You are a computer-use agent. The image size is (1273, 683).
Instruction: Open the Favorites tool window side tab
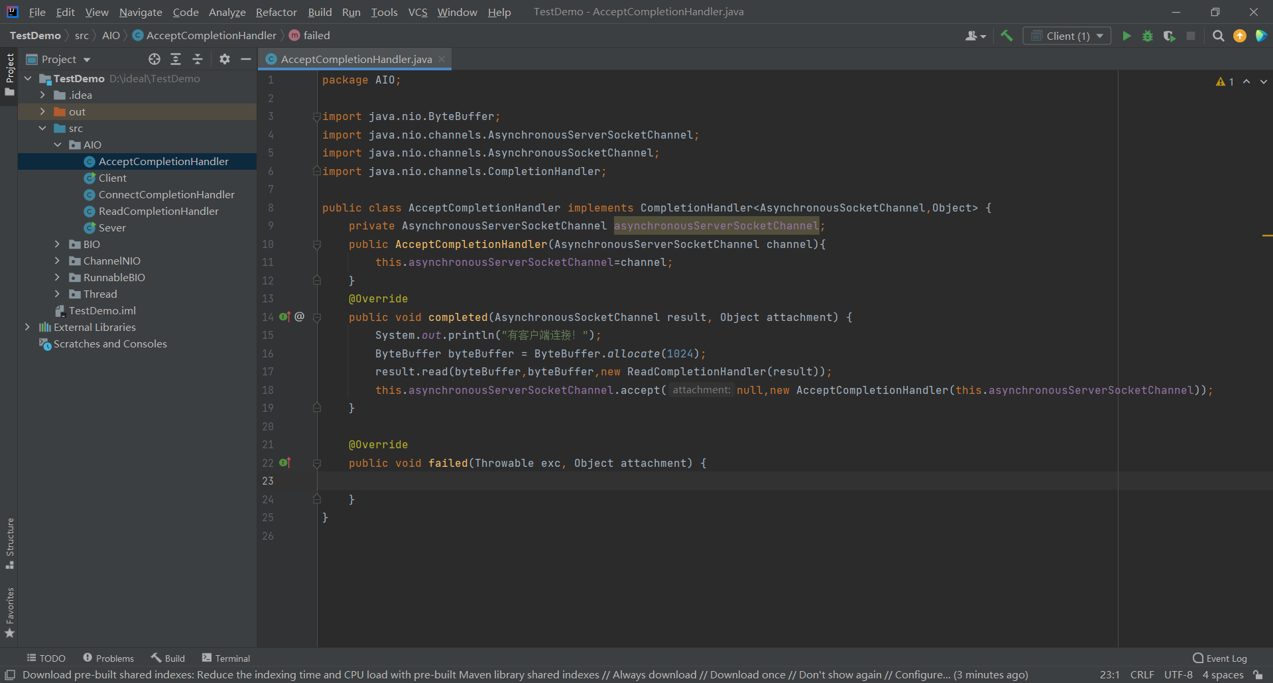pyautogui.click(x=10, y=613)
